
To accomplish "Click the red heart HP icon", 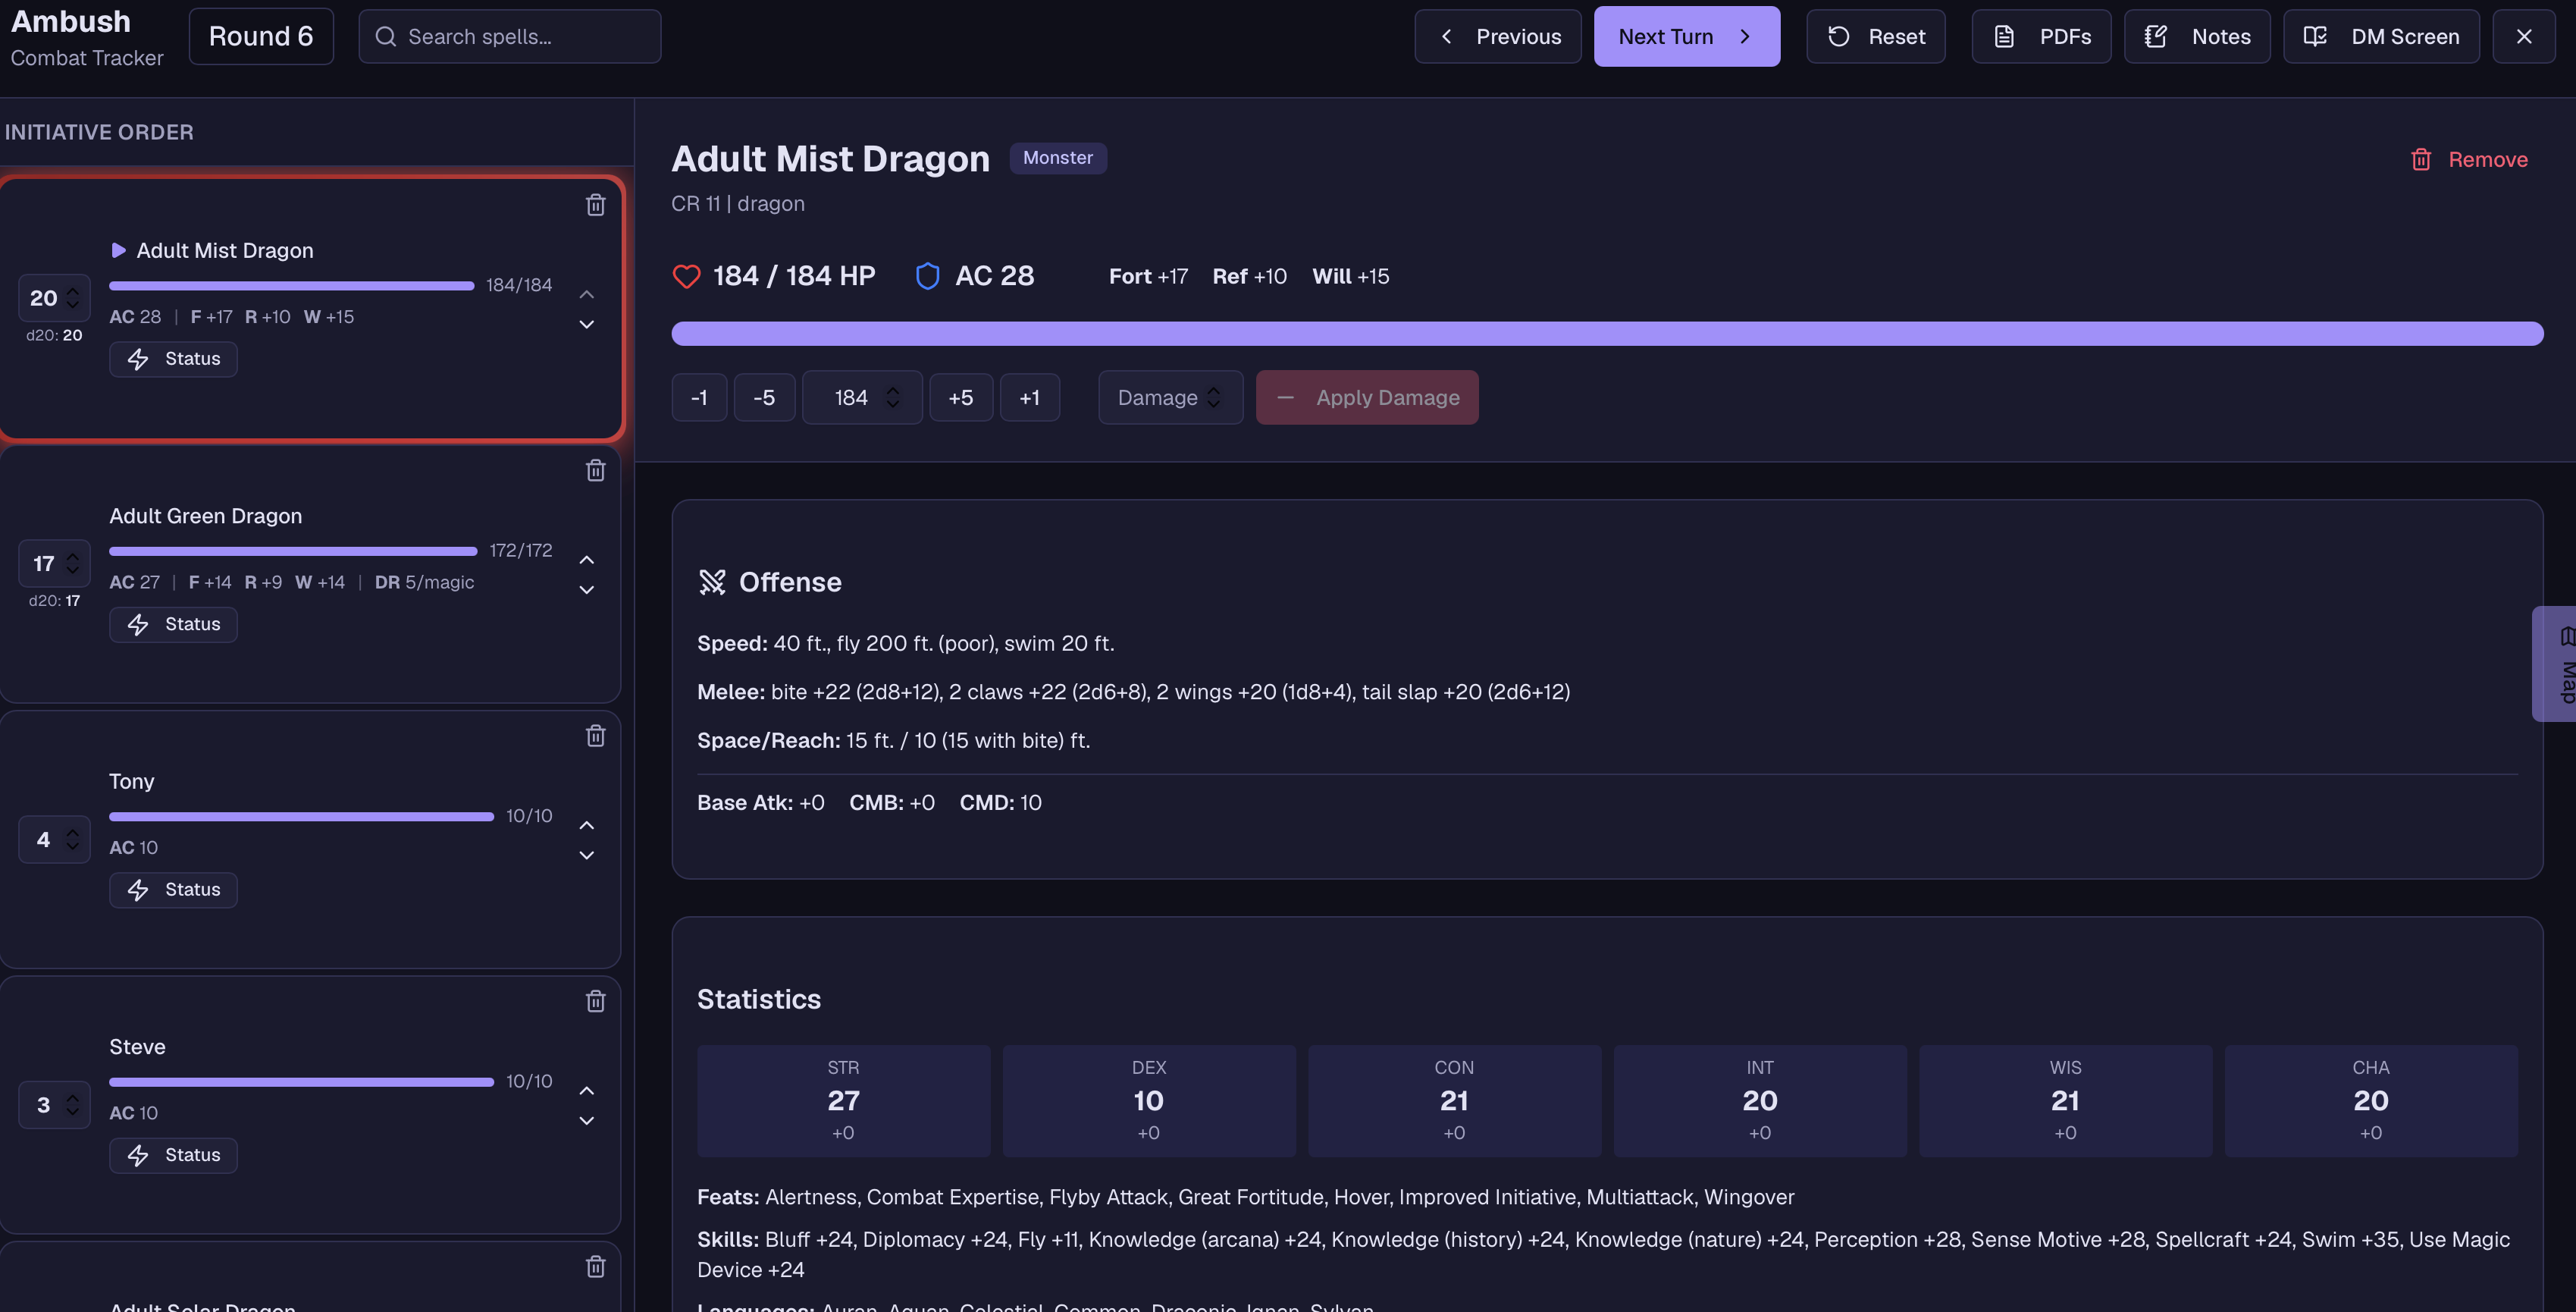I will pyautogui.click(x=686, y=276).
